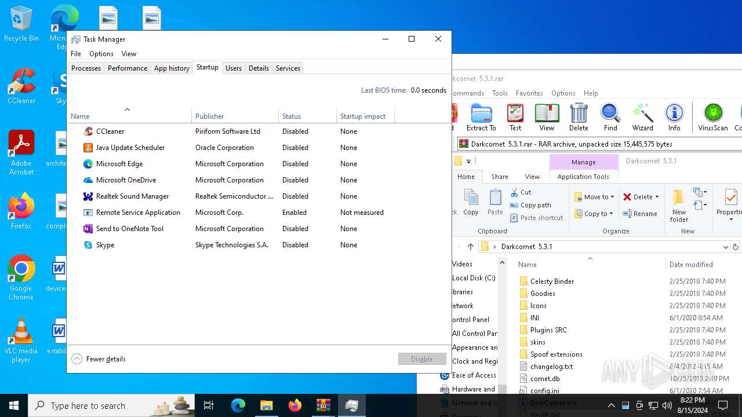
Task: Click Paste shortcut in Explorer ribbon
Action: (537, 218)
